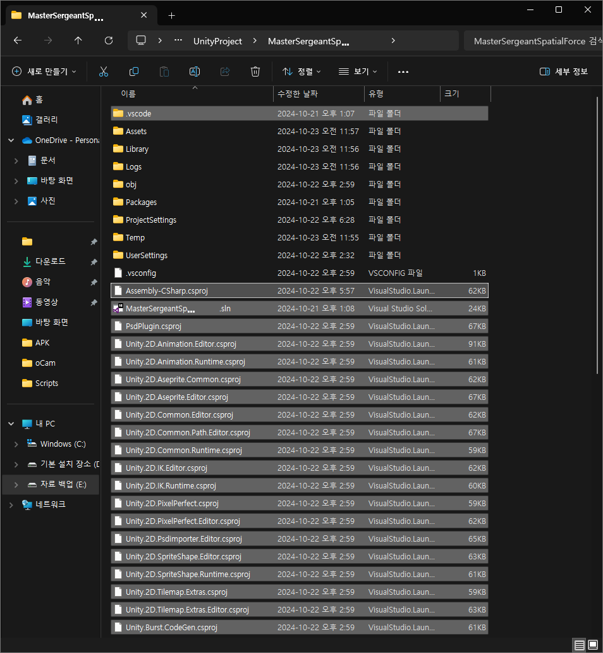Click the search box field
Viewport: 603px width, 653px height.
coord(533,40)
